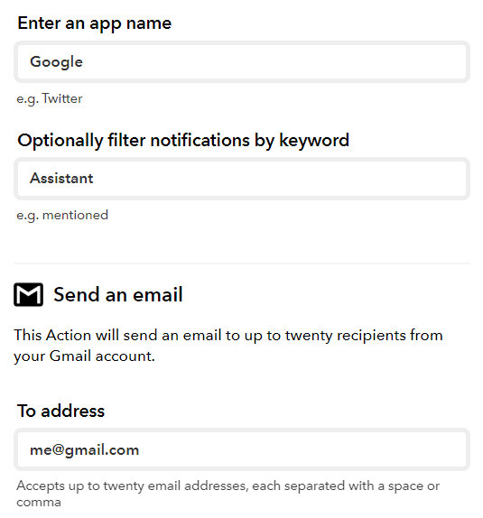Click the 'To address' label
This screenshot has width=483, height=518.
tap(61, 411)
